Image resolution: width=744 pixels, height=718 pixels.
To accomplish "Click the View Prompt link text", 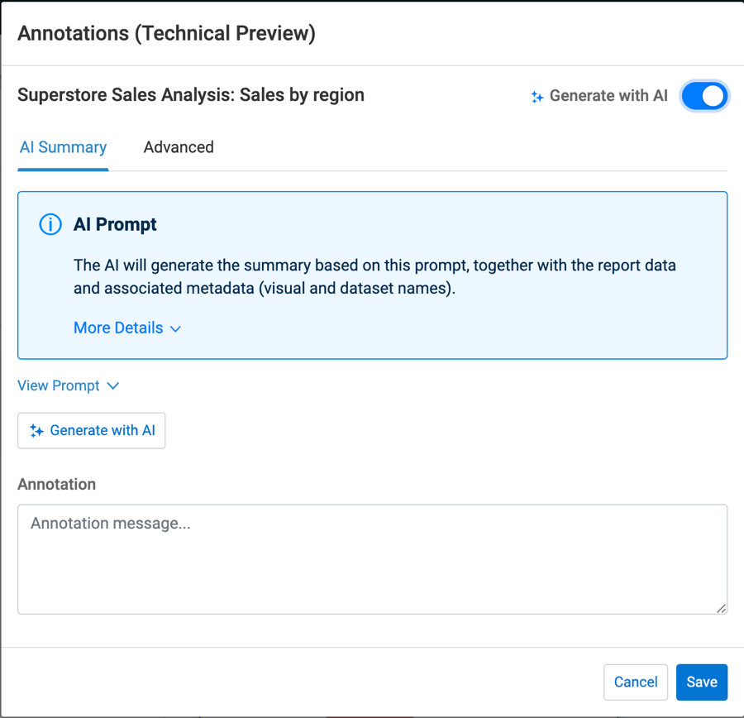I will pos(59,385).
